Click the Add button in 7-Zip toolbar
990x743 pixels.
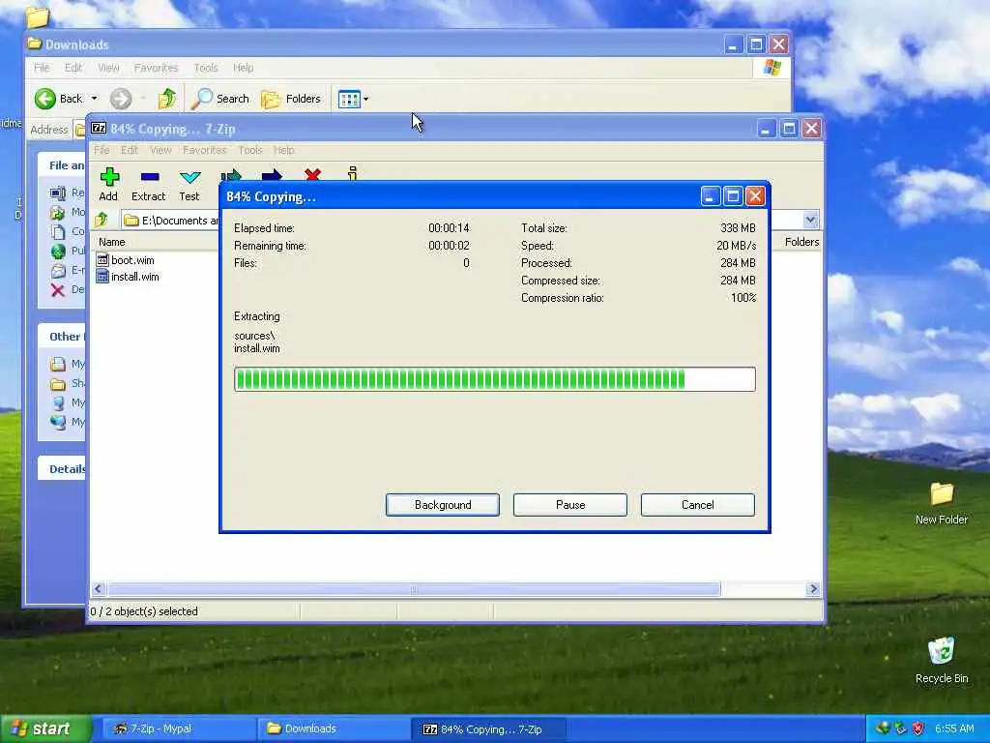click(x=108, y=185)
